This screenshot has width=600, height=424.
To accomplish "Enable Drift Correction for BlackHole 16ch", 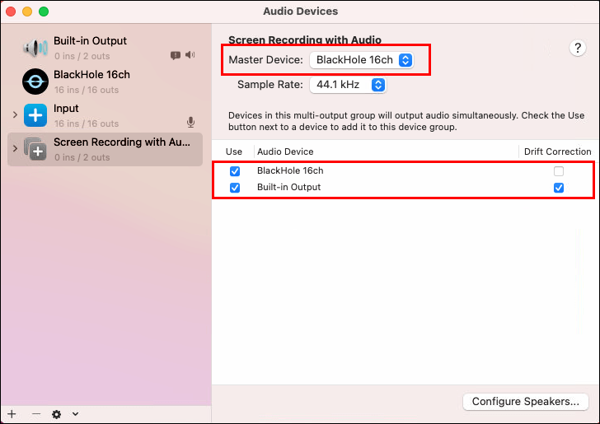I will pos(559,171).
